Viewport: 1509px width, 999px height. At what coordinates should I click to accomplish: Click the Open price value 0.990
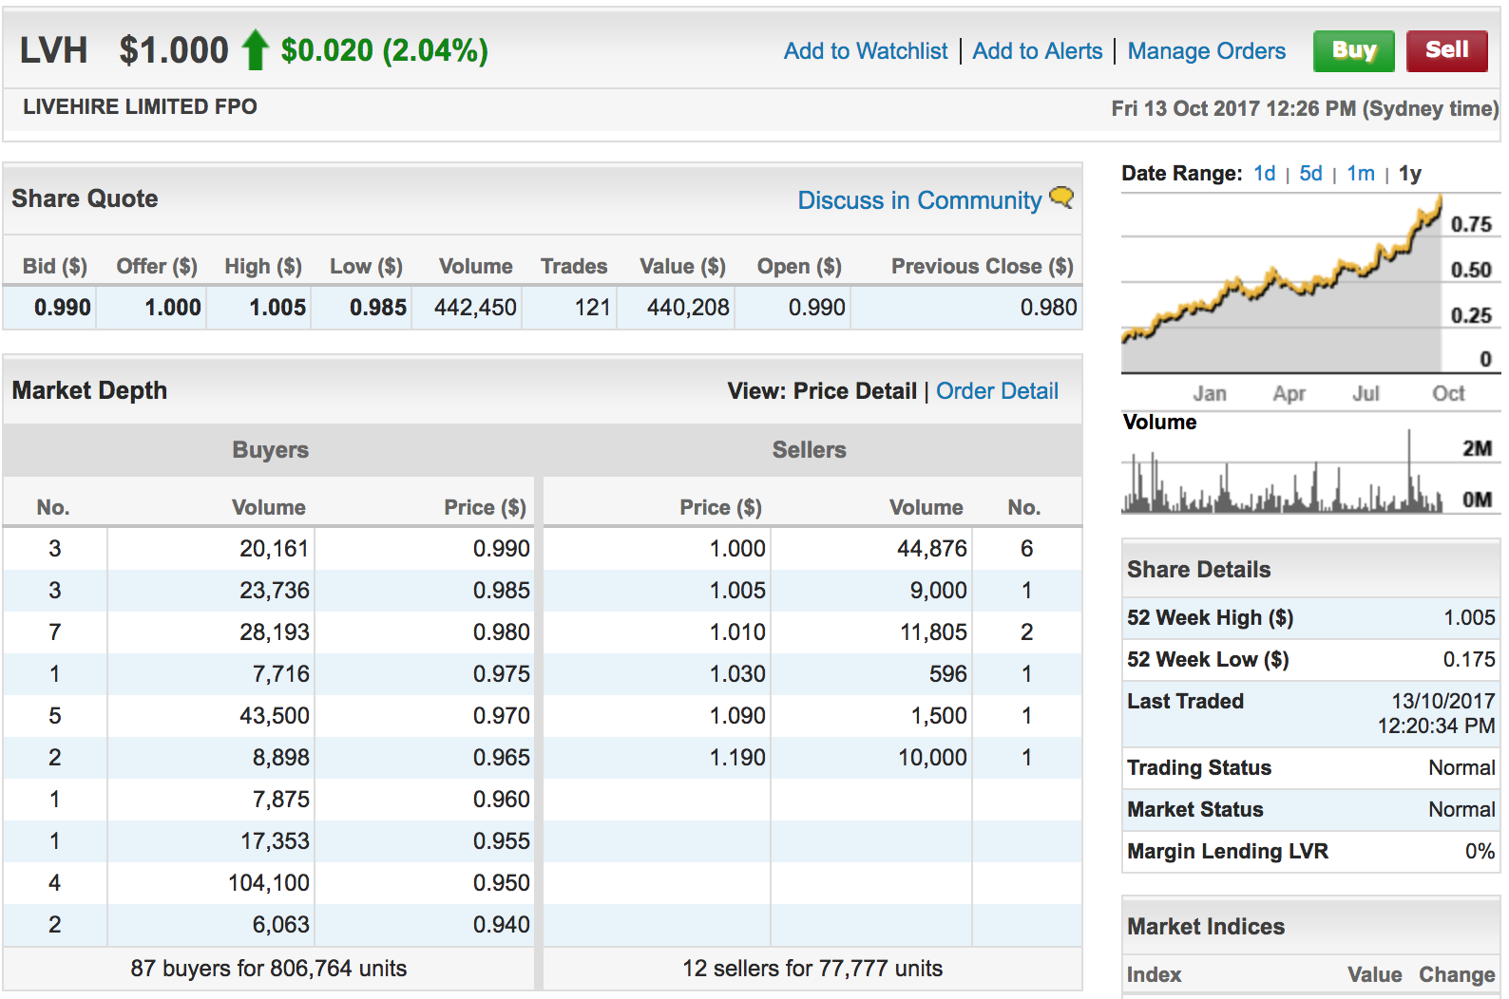click(x=817, y=308)
